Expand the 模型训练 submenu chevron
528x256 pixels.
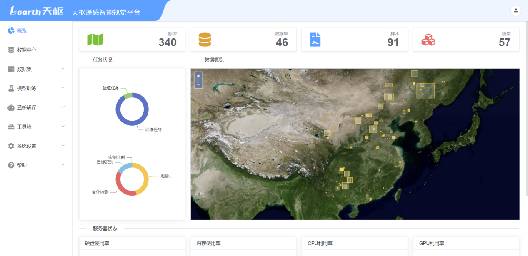(x=63, y=88)
